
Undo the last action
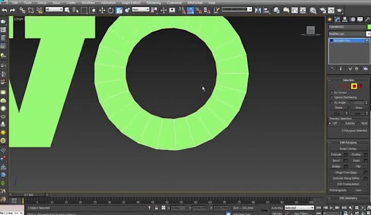click(4, 10)
